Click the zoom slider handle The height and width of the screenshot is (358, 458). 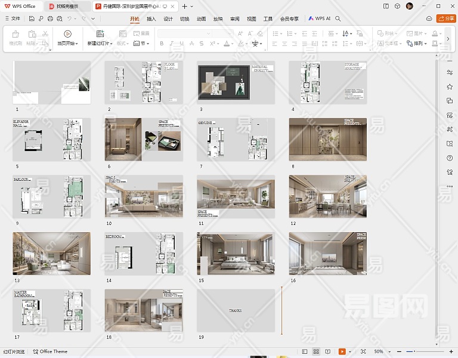(414, 351)
